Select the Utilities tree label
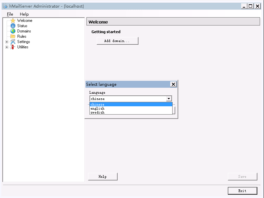Screen dimensions: 264x198 coord(23,47)
